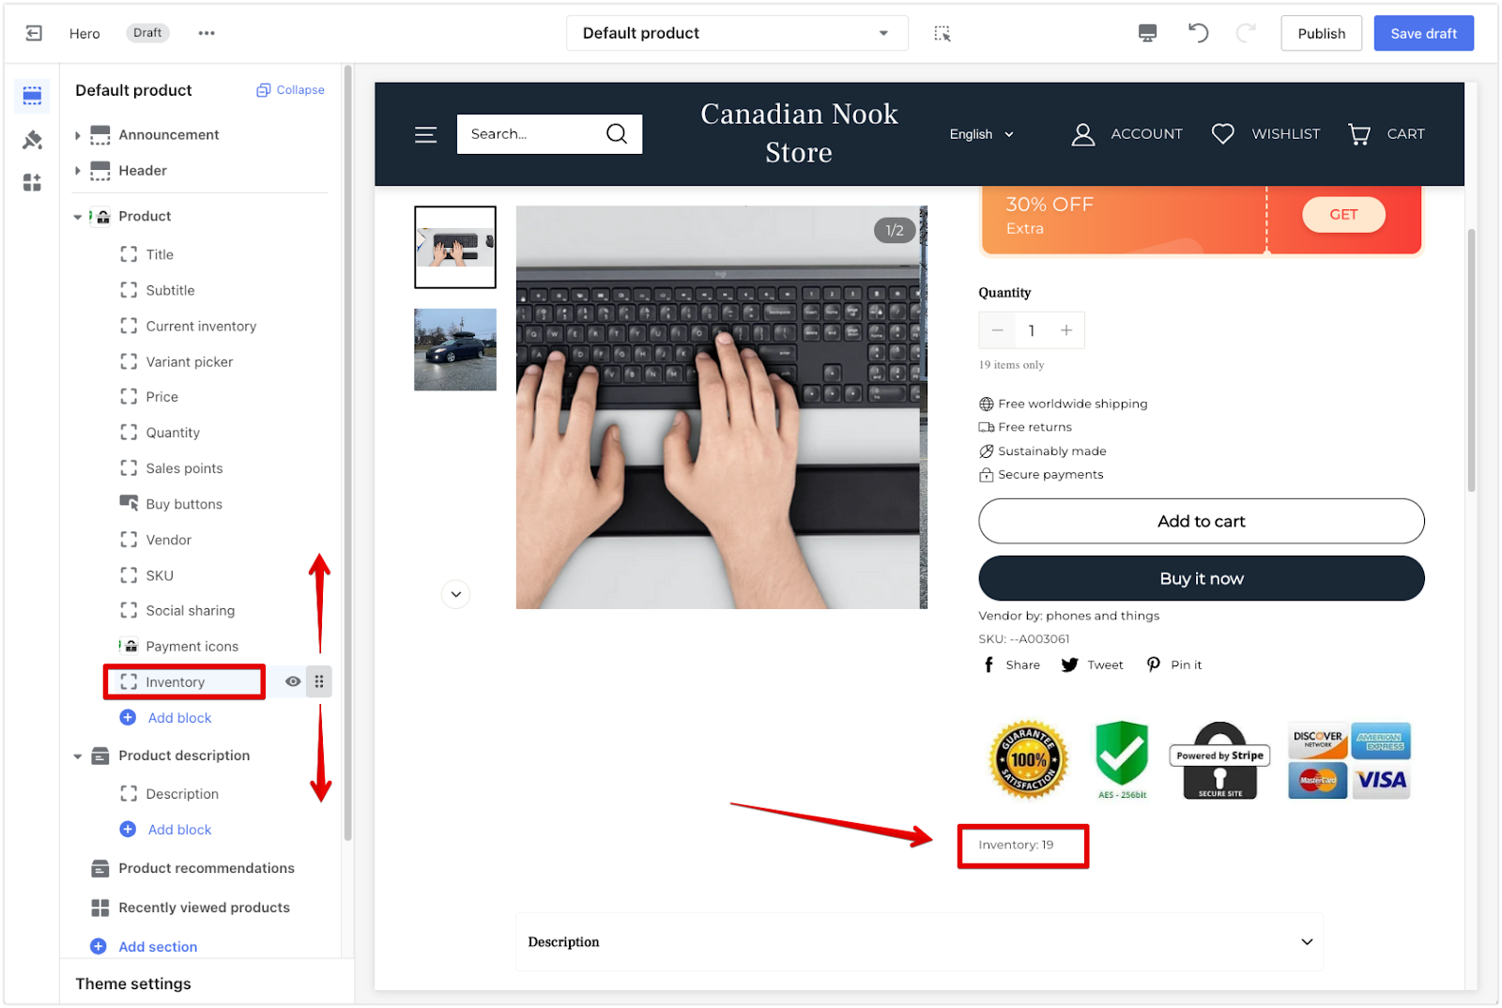Screen dimensions: 1502x1008
Task: Expand the Announcement section arrow
Action: coord(78,135)
